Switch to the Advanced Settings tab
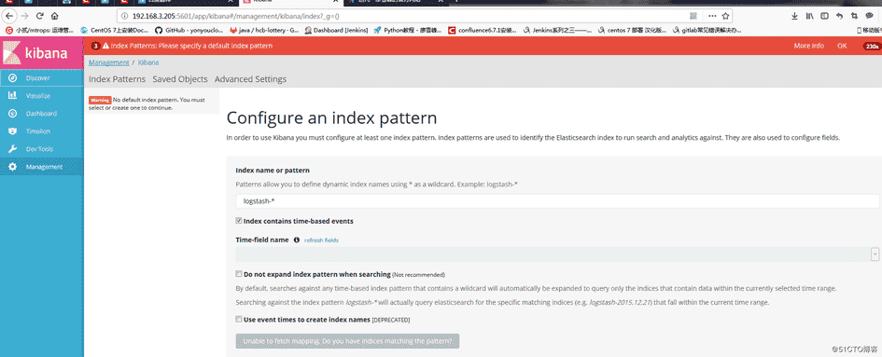Viewport: 882px width, 357px height. point(250,79)
